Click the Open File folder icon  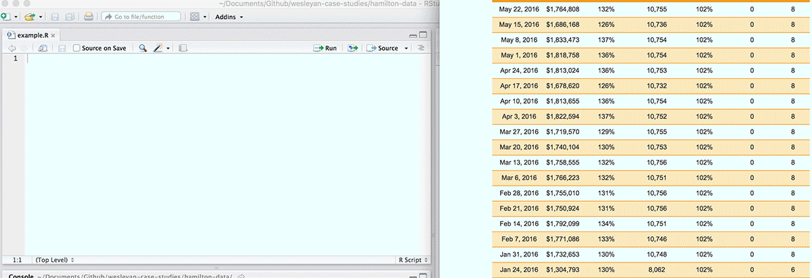click(x=29, y=16)
